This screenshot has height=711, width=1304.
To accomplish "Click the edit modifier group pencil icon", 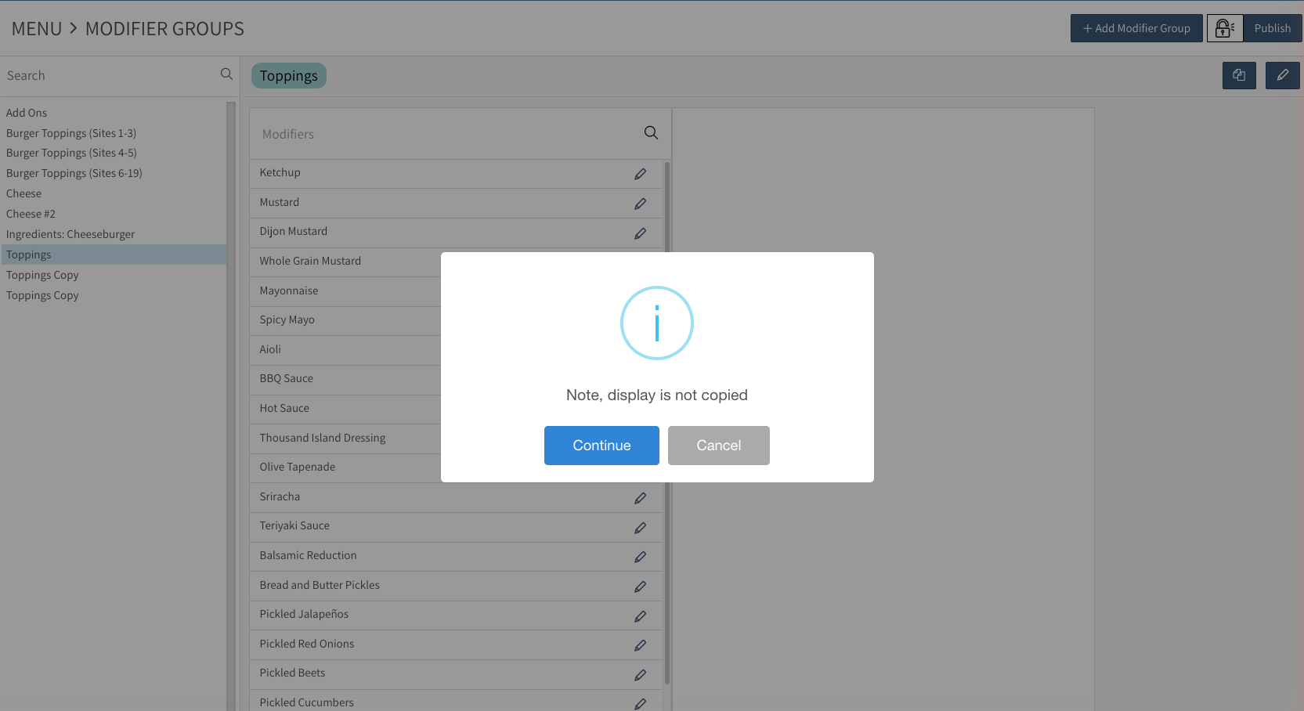I will click(x=1283, y=75).
